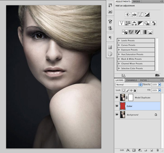Click the red Color layer thumbnail
Image resolution: width=164 pixels, height=153 pixels.
[x=122, y=106]
